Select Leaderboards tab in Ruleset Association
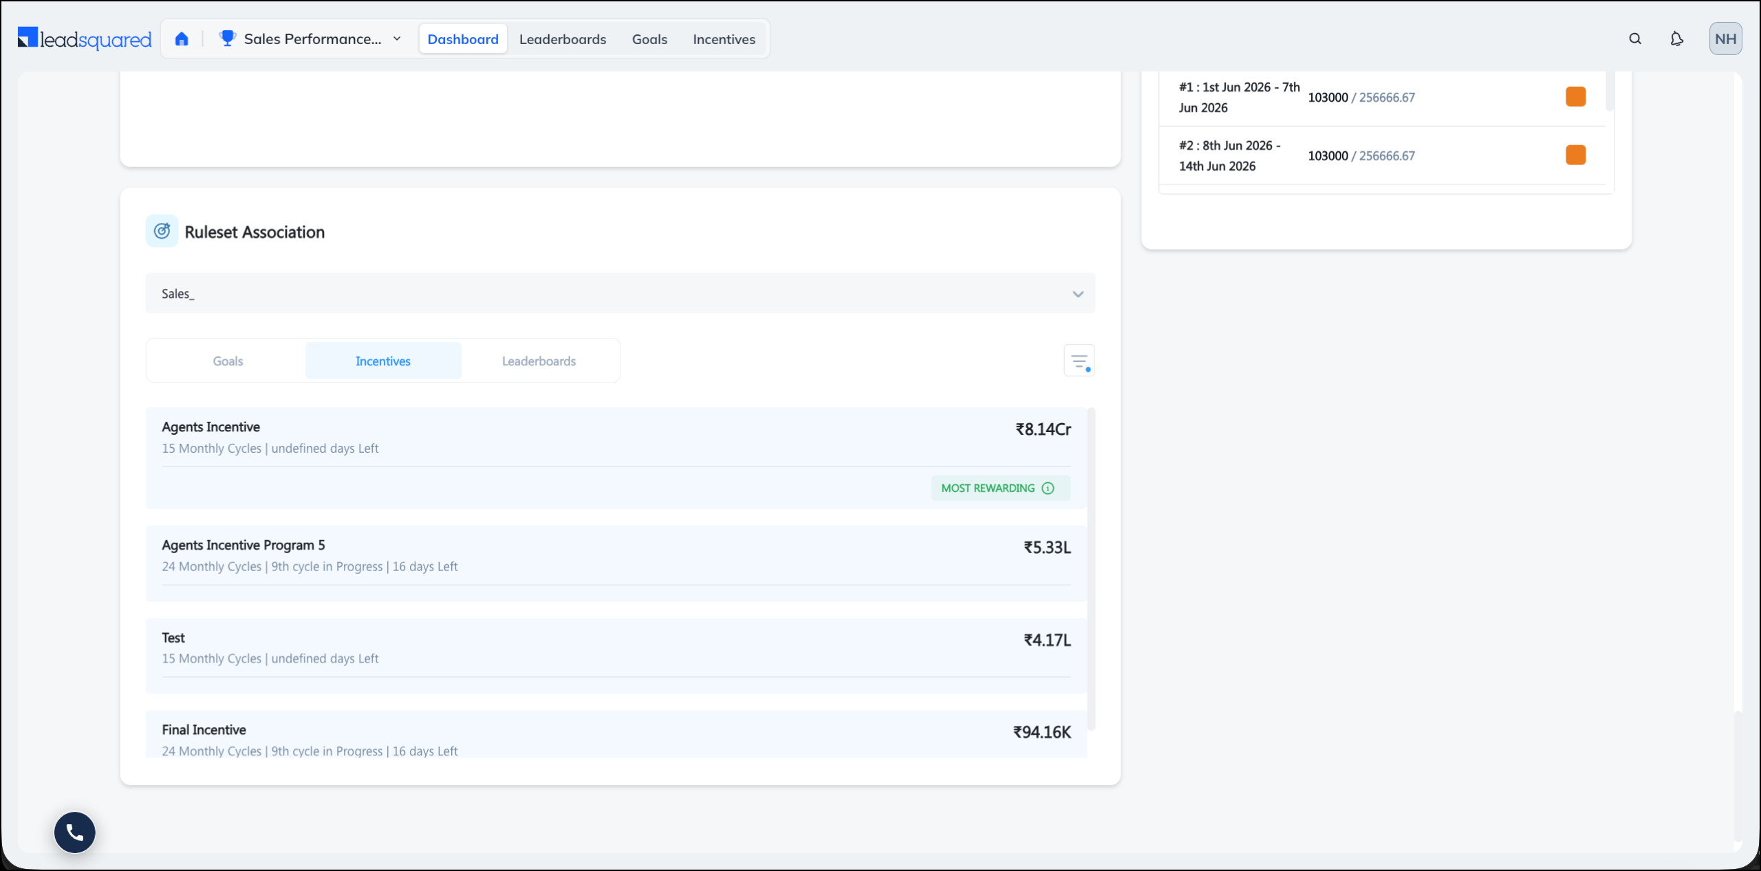This screenshot has width=1761, height=871. tap(539, 361)
